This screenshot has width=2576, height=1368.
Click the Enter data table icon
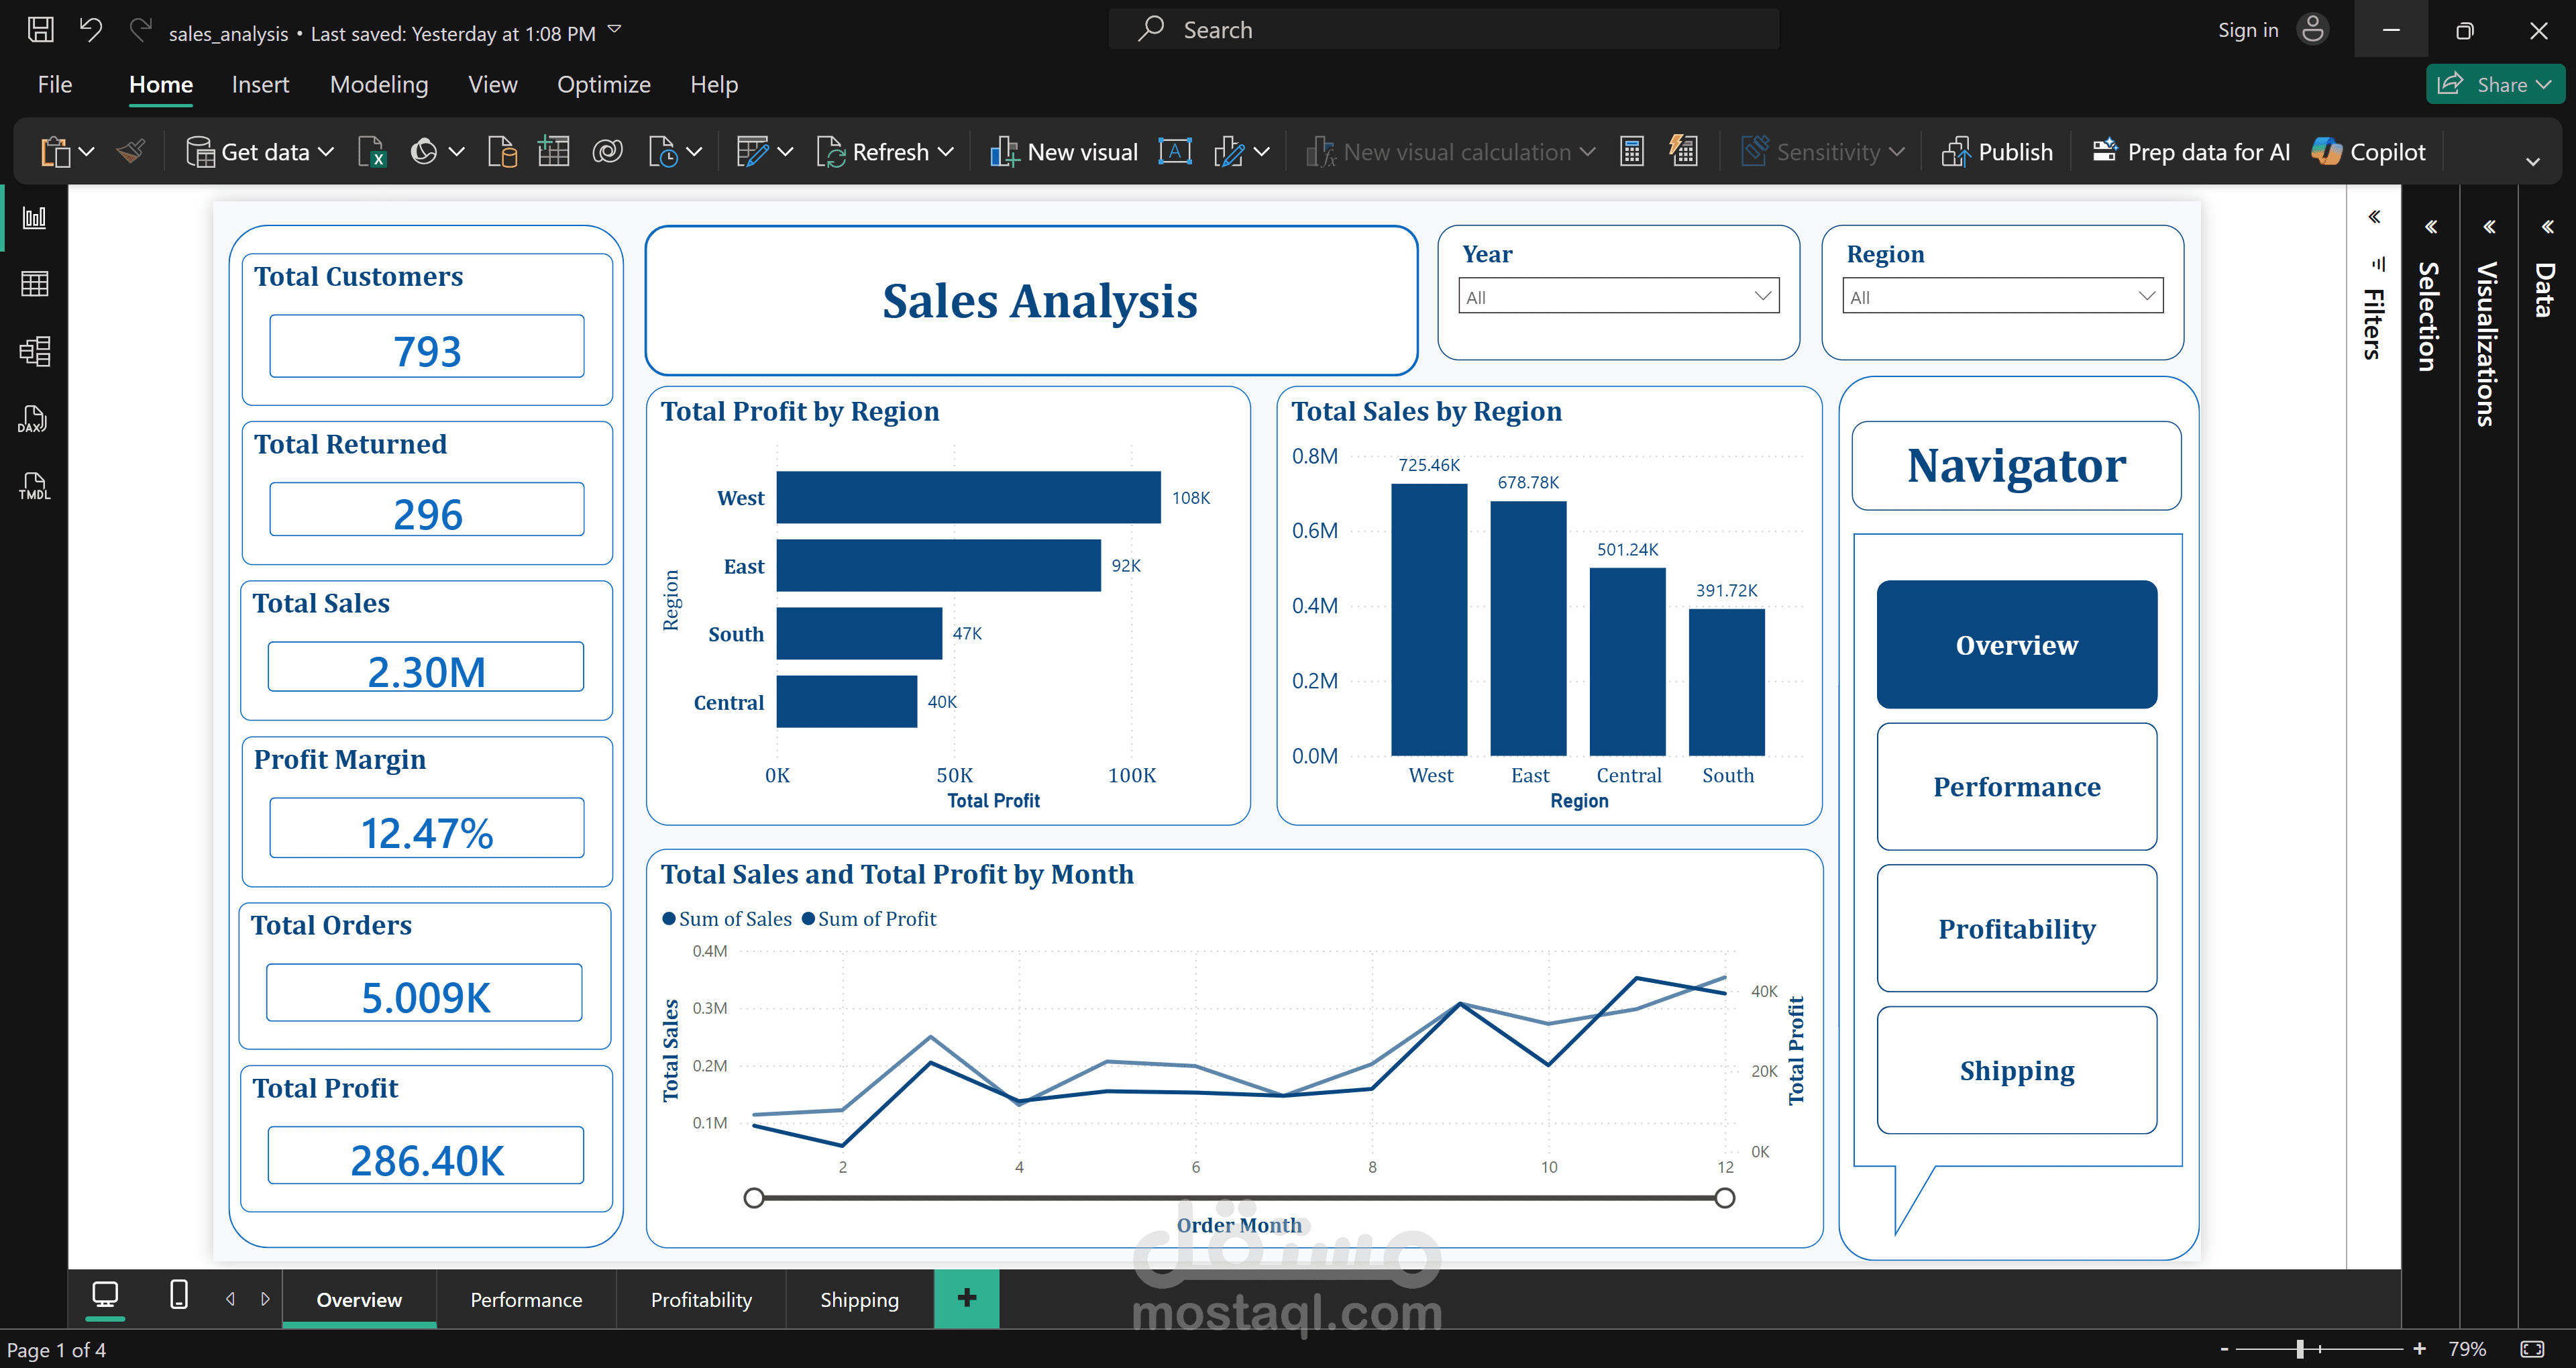[x=553, y=152]
